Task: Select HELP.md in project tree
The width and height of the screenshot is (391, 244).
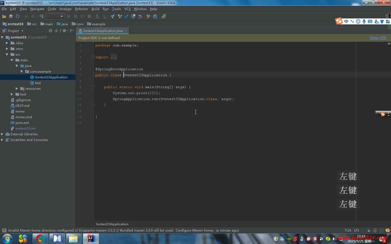Action: click(22, 105)
